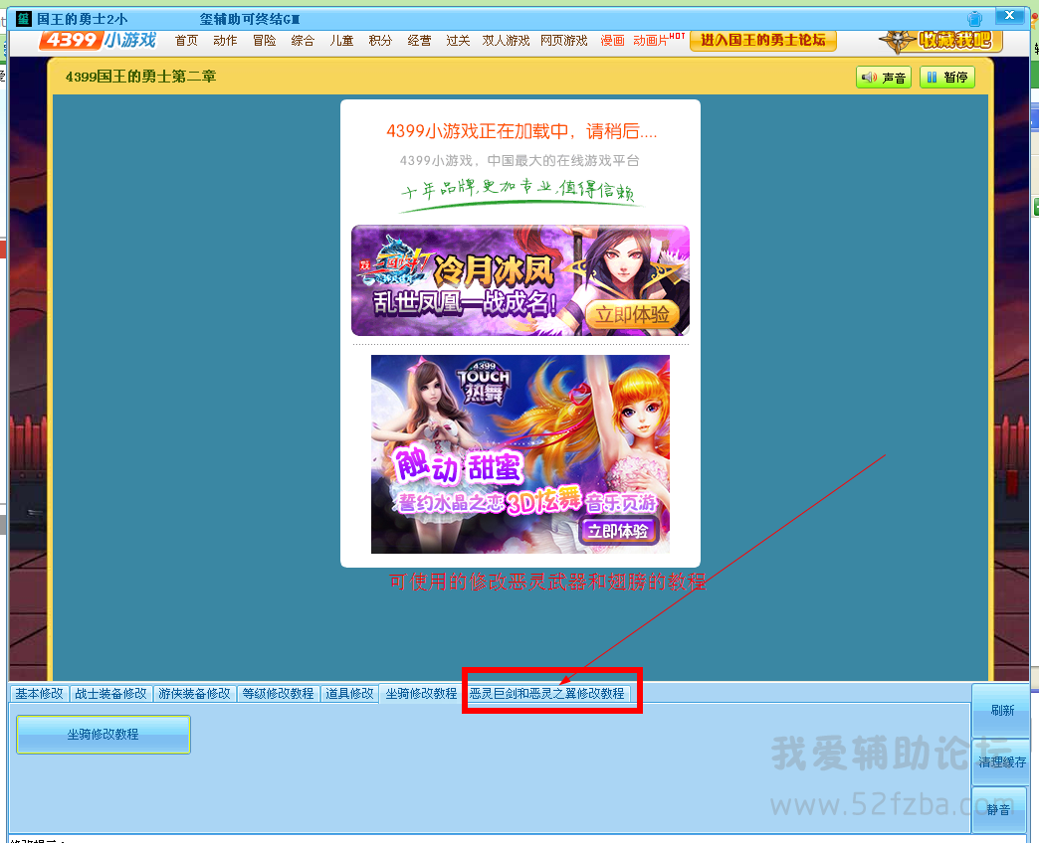Click the 静音 mute button
Screen dimensions: 1039x843
pyautogui.click(x=998, y=810)
